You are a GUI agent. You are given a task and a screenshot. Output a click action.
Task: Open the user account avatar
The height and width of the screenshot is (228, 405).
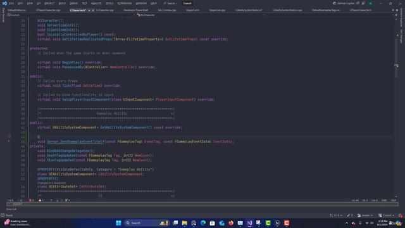pyautogui.click(x=370, y=3)
